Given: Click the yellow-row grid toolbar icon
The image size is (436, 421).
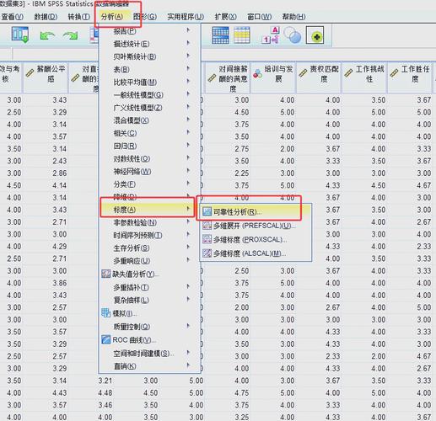Looking at the screenshot, I should pyautogui.click(x=242, y=35).
